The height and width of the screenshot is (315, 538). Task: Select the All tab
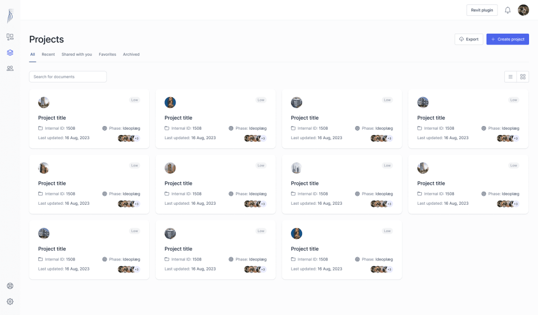(33, 55)
